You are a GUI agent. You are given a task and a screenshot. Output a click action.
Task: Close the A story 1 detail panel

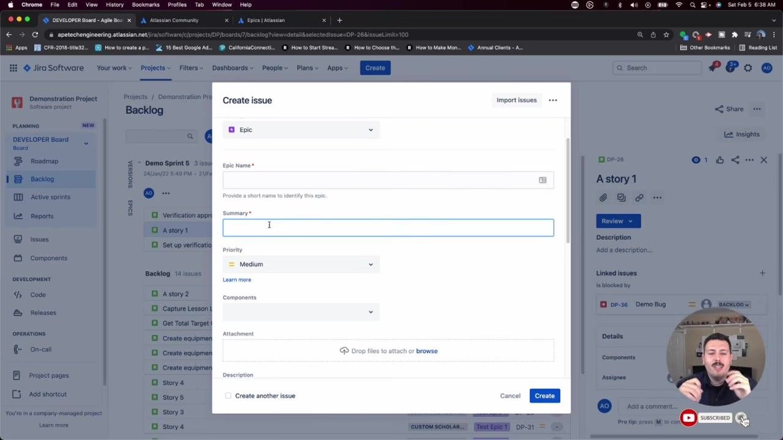coord(763,160)
